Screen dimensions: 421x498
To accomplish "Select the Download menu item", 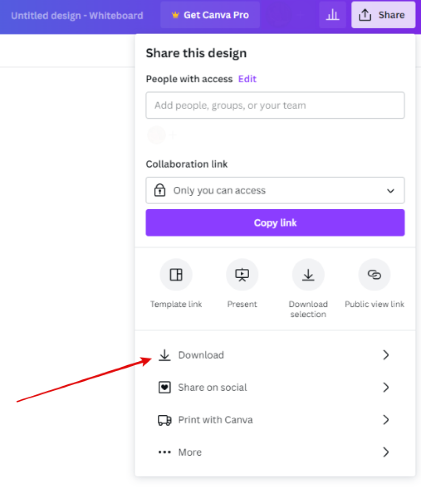I will 275,355.
